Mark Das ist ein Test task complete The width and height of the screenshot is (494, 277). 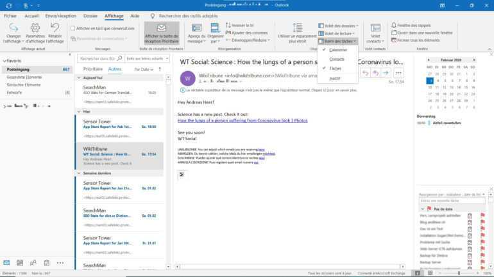(x=470, y=229)
